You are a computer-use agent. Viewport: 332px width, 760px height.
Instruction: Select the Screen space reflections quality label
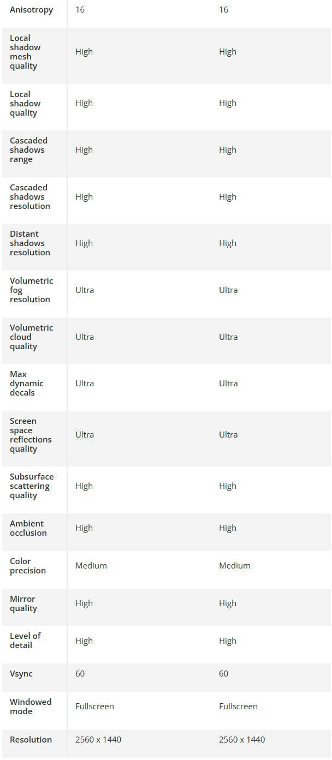click(x=31, y=435)
